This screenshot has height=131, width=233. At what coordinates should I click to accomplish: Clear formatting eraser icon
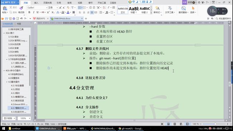point(68,8)
